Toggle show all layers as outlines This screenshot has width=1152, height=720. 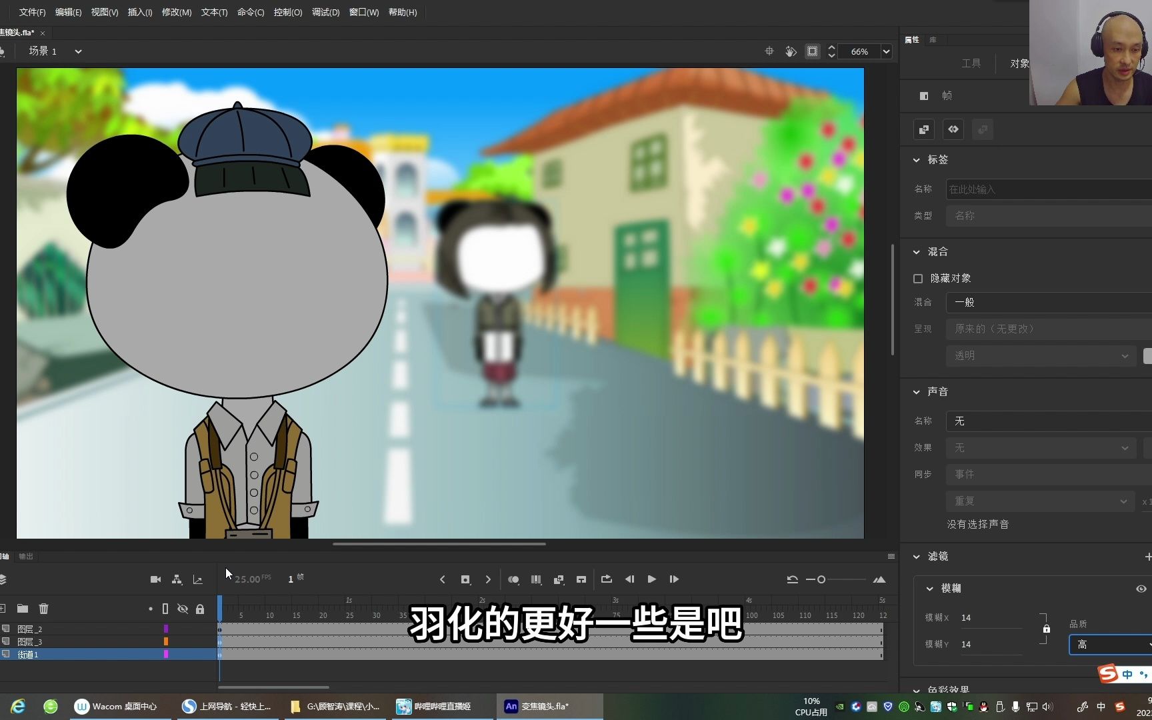[165, 609]
